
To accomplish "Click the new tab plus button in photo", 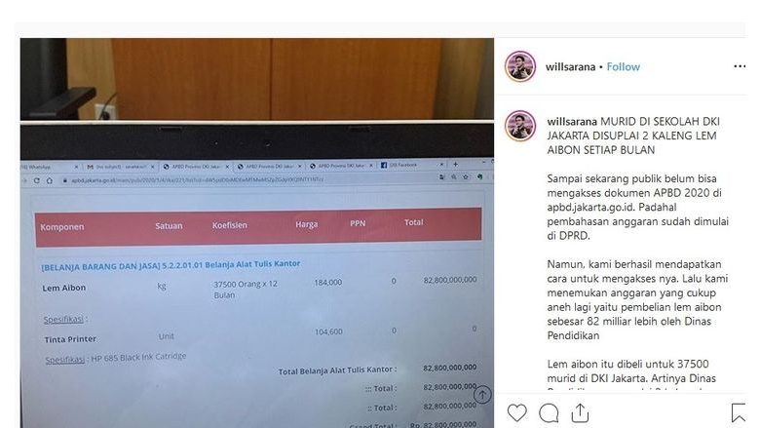I will tap(455, 165).
